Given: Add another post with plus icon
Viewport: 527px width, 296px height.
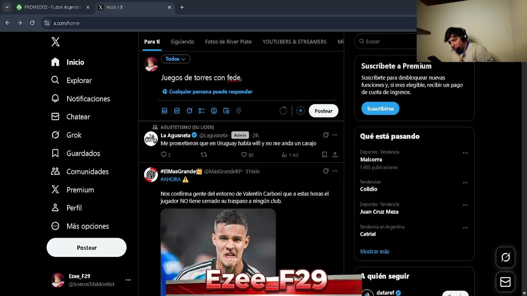Looking at the screenshot, I should coord(301,111).
